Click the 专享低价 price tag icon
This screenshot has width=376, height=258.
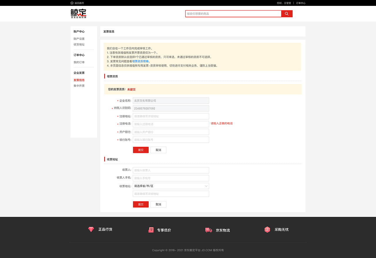(151, 230)
